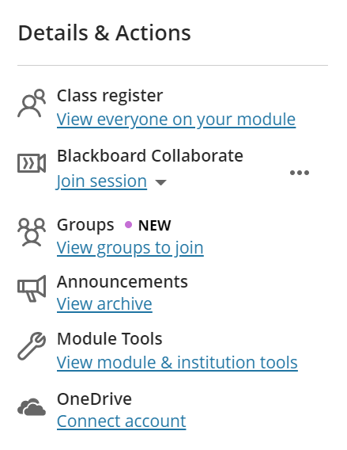Select the Blackboard Collaborate label
The height and width of the screenshot is (450, 347).
[x=150, y=156]
